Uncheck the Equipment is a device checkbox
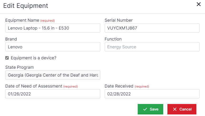The image size is (205, 116). point(7,58)
